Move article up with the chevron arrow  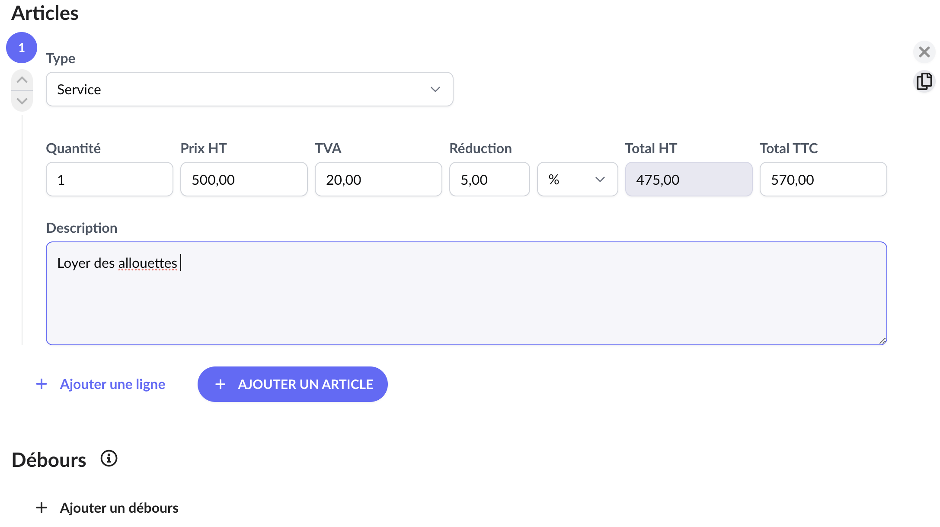coord(22,80)
